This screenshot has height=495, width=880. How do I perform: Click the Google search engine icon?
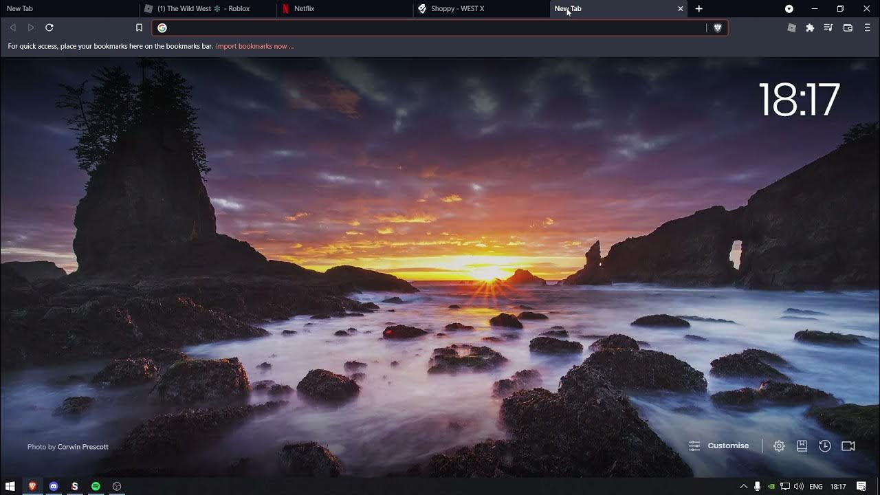pos(162,28)
